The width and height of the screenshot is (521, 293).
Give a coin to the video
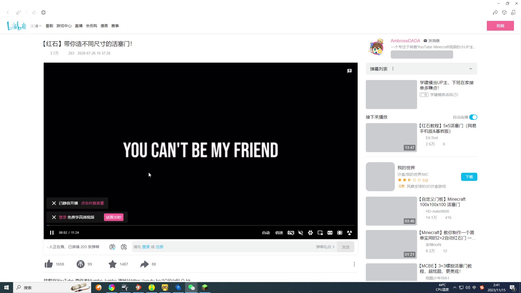pyautogui.click(x=81, y=264)
